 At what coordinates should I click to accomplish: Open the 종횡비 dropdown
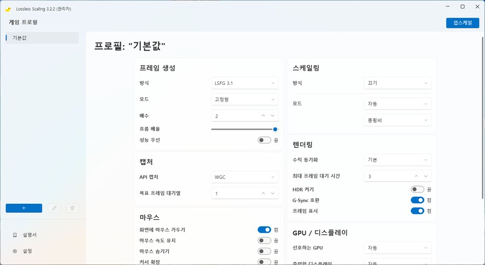coord(398,120)
